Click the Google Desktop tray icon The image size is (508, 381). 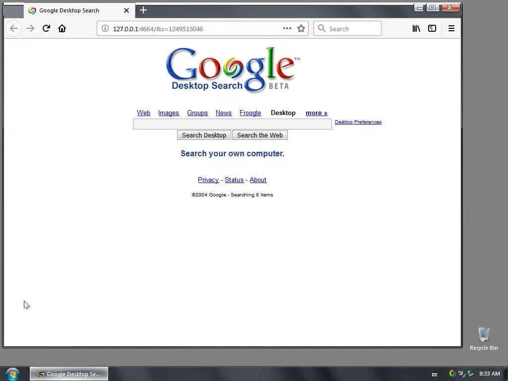coord(452,374)
